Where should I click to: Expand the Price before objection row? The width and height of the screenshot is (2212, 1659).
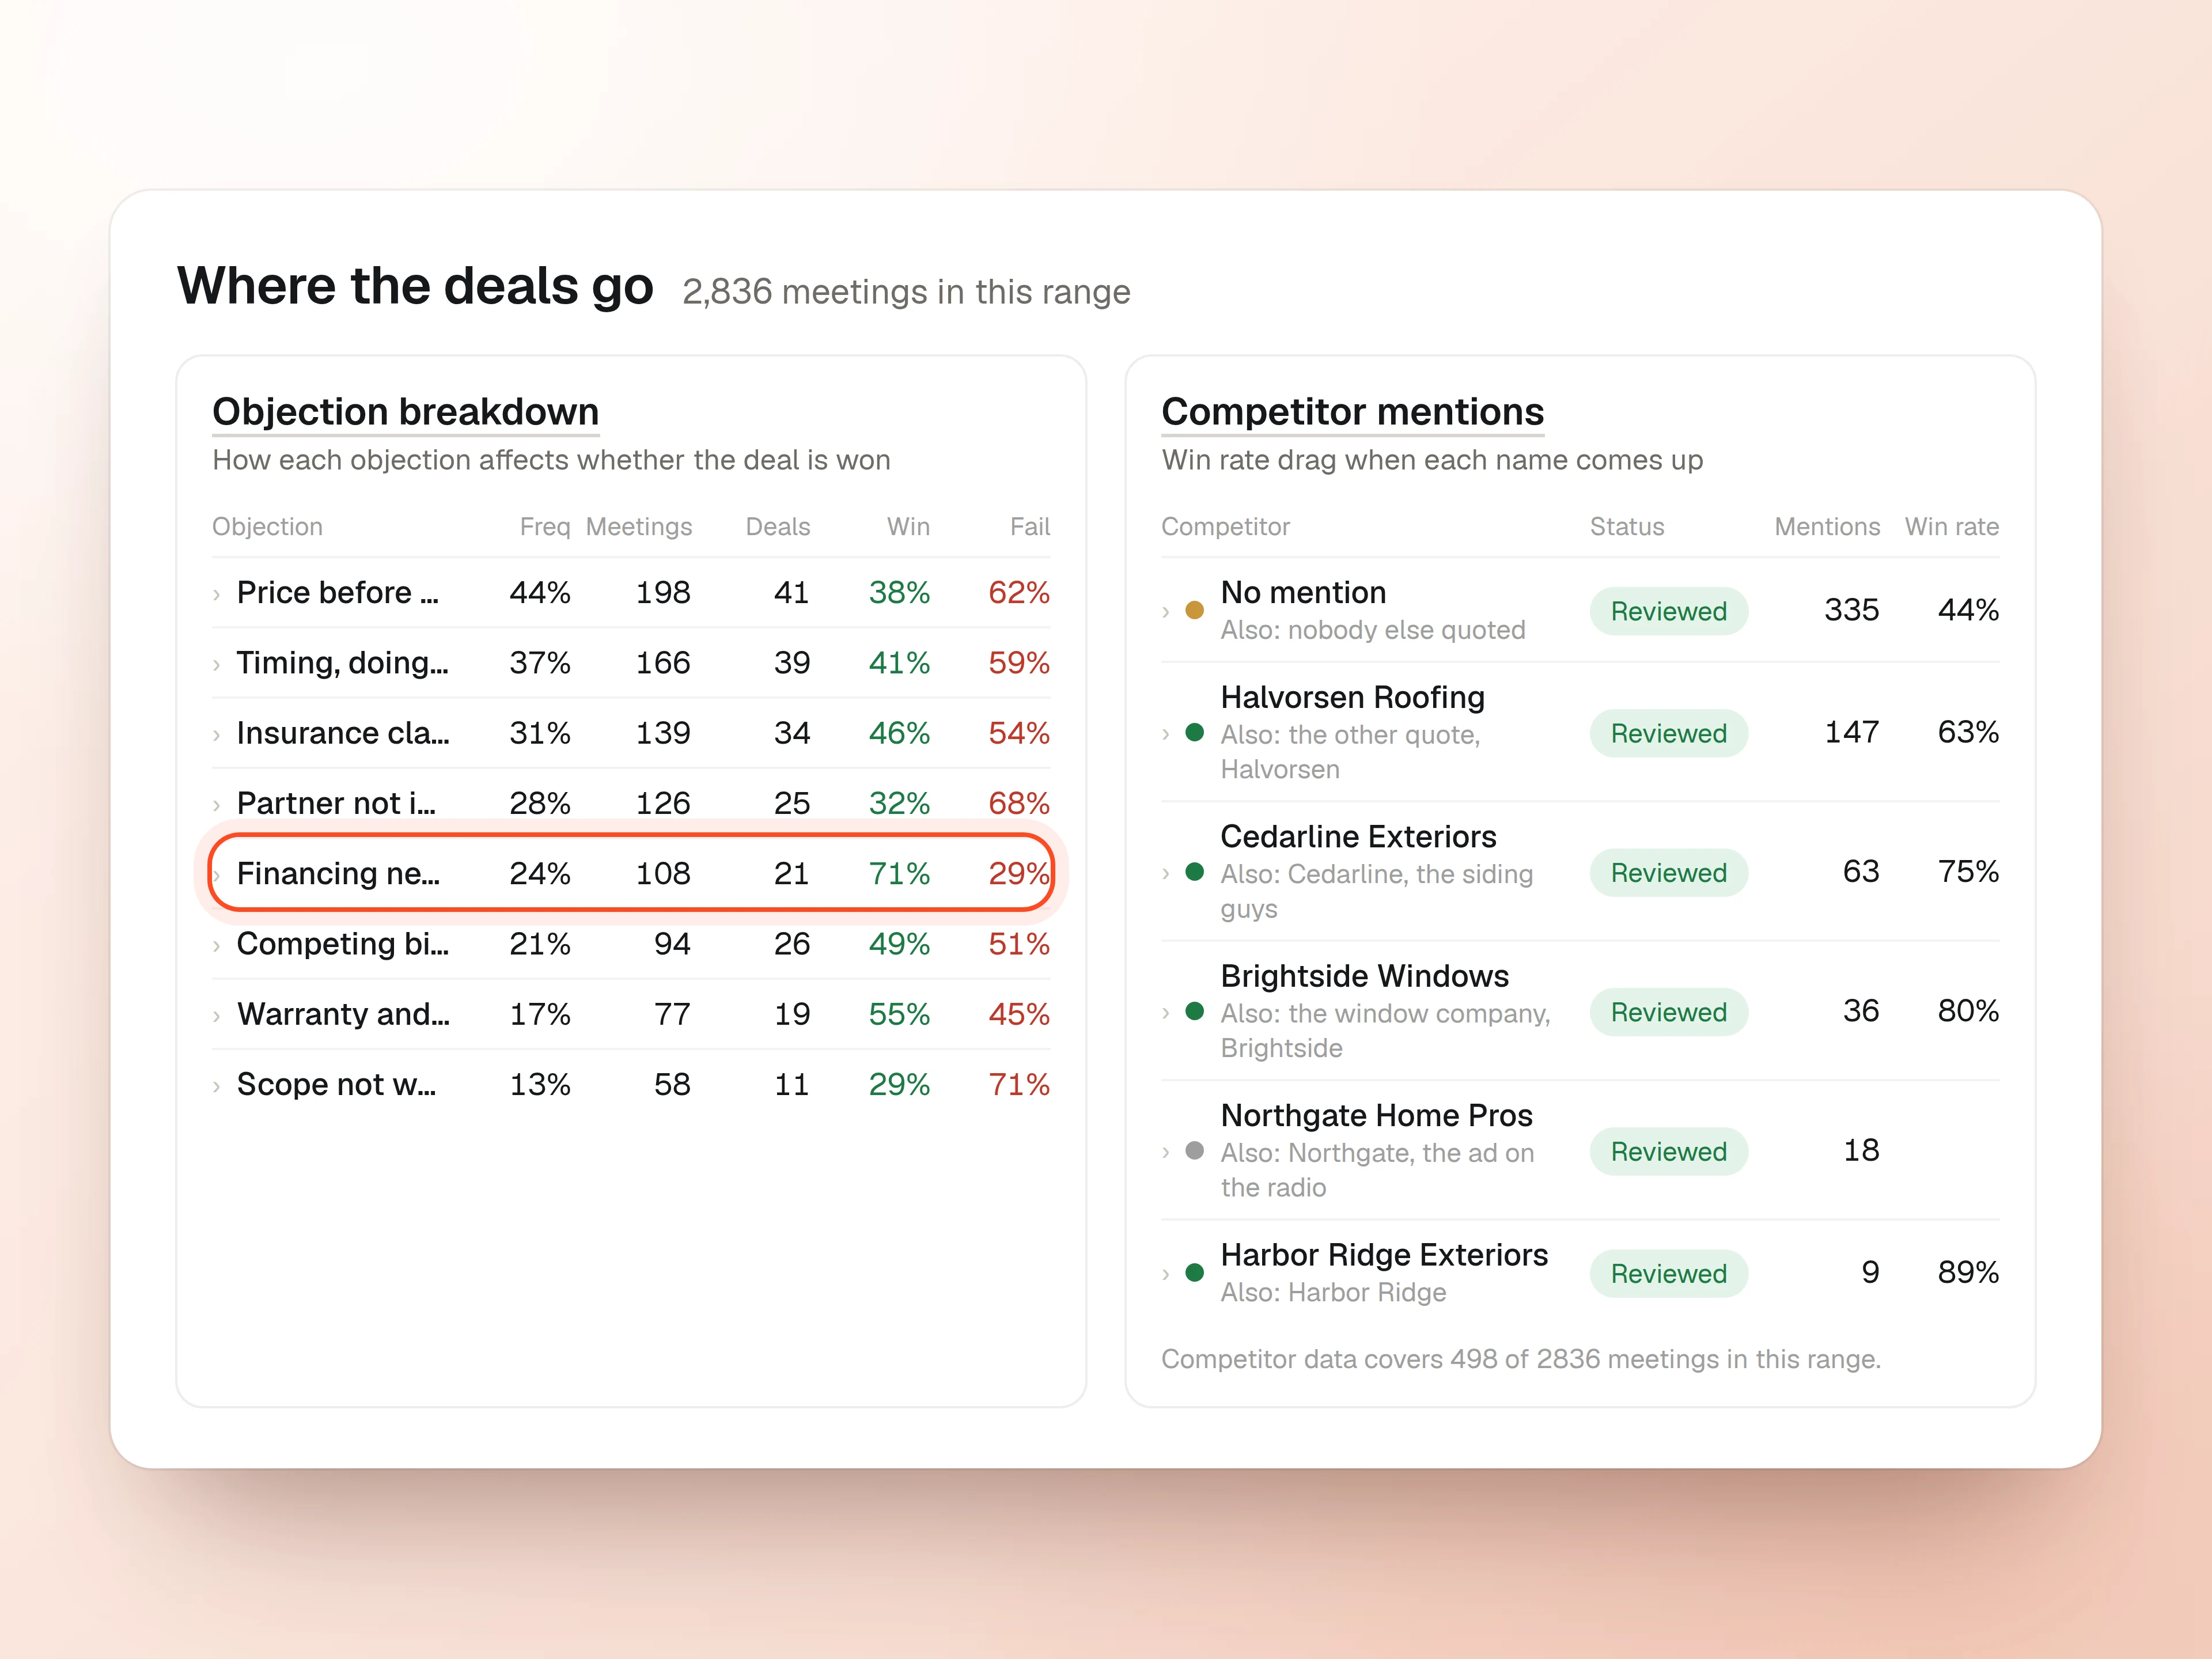pos(216,595)
